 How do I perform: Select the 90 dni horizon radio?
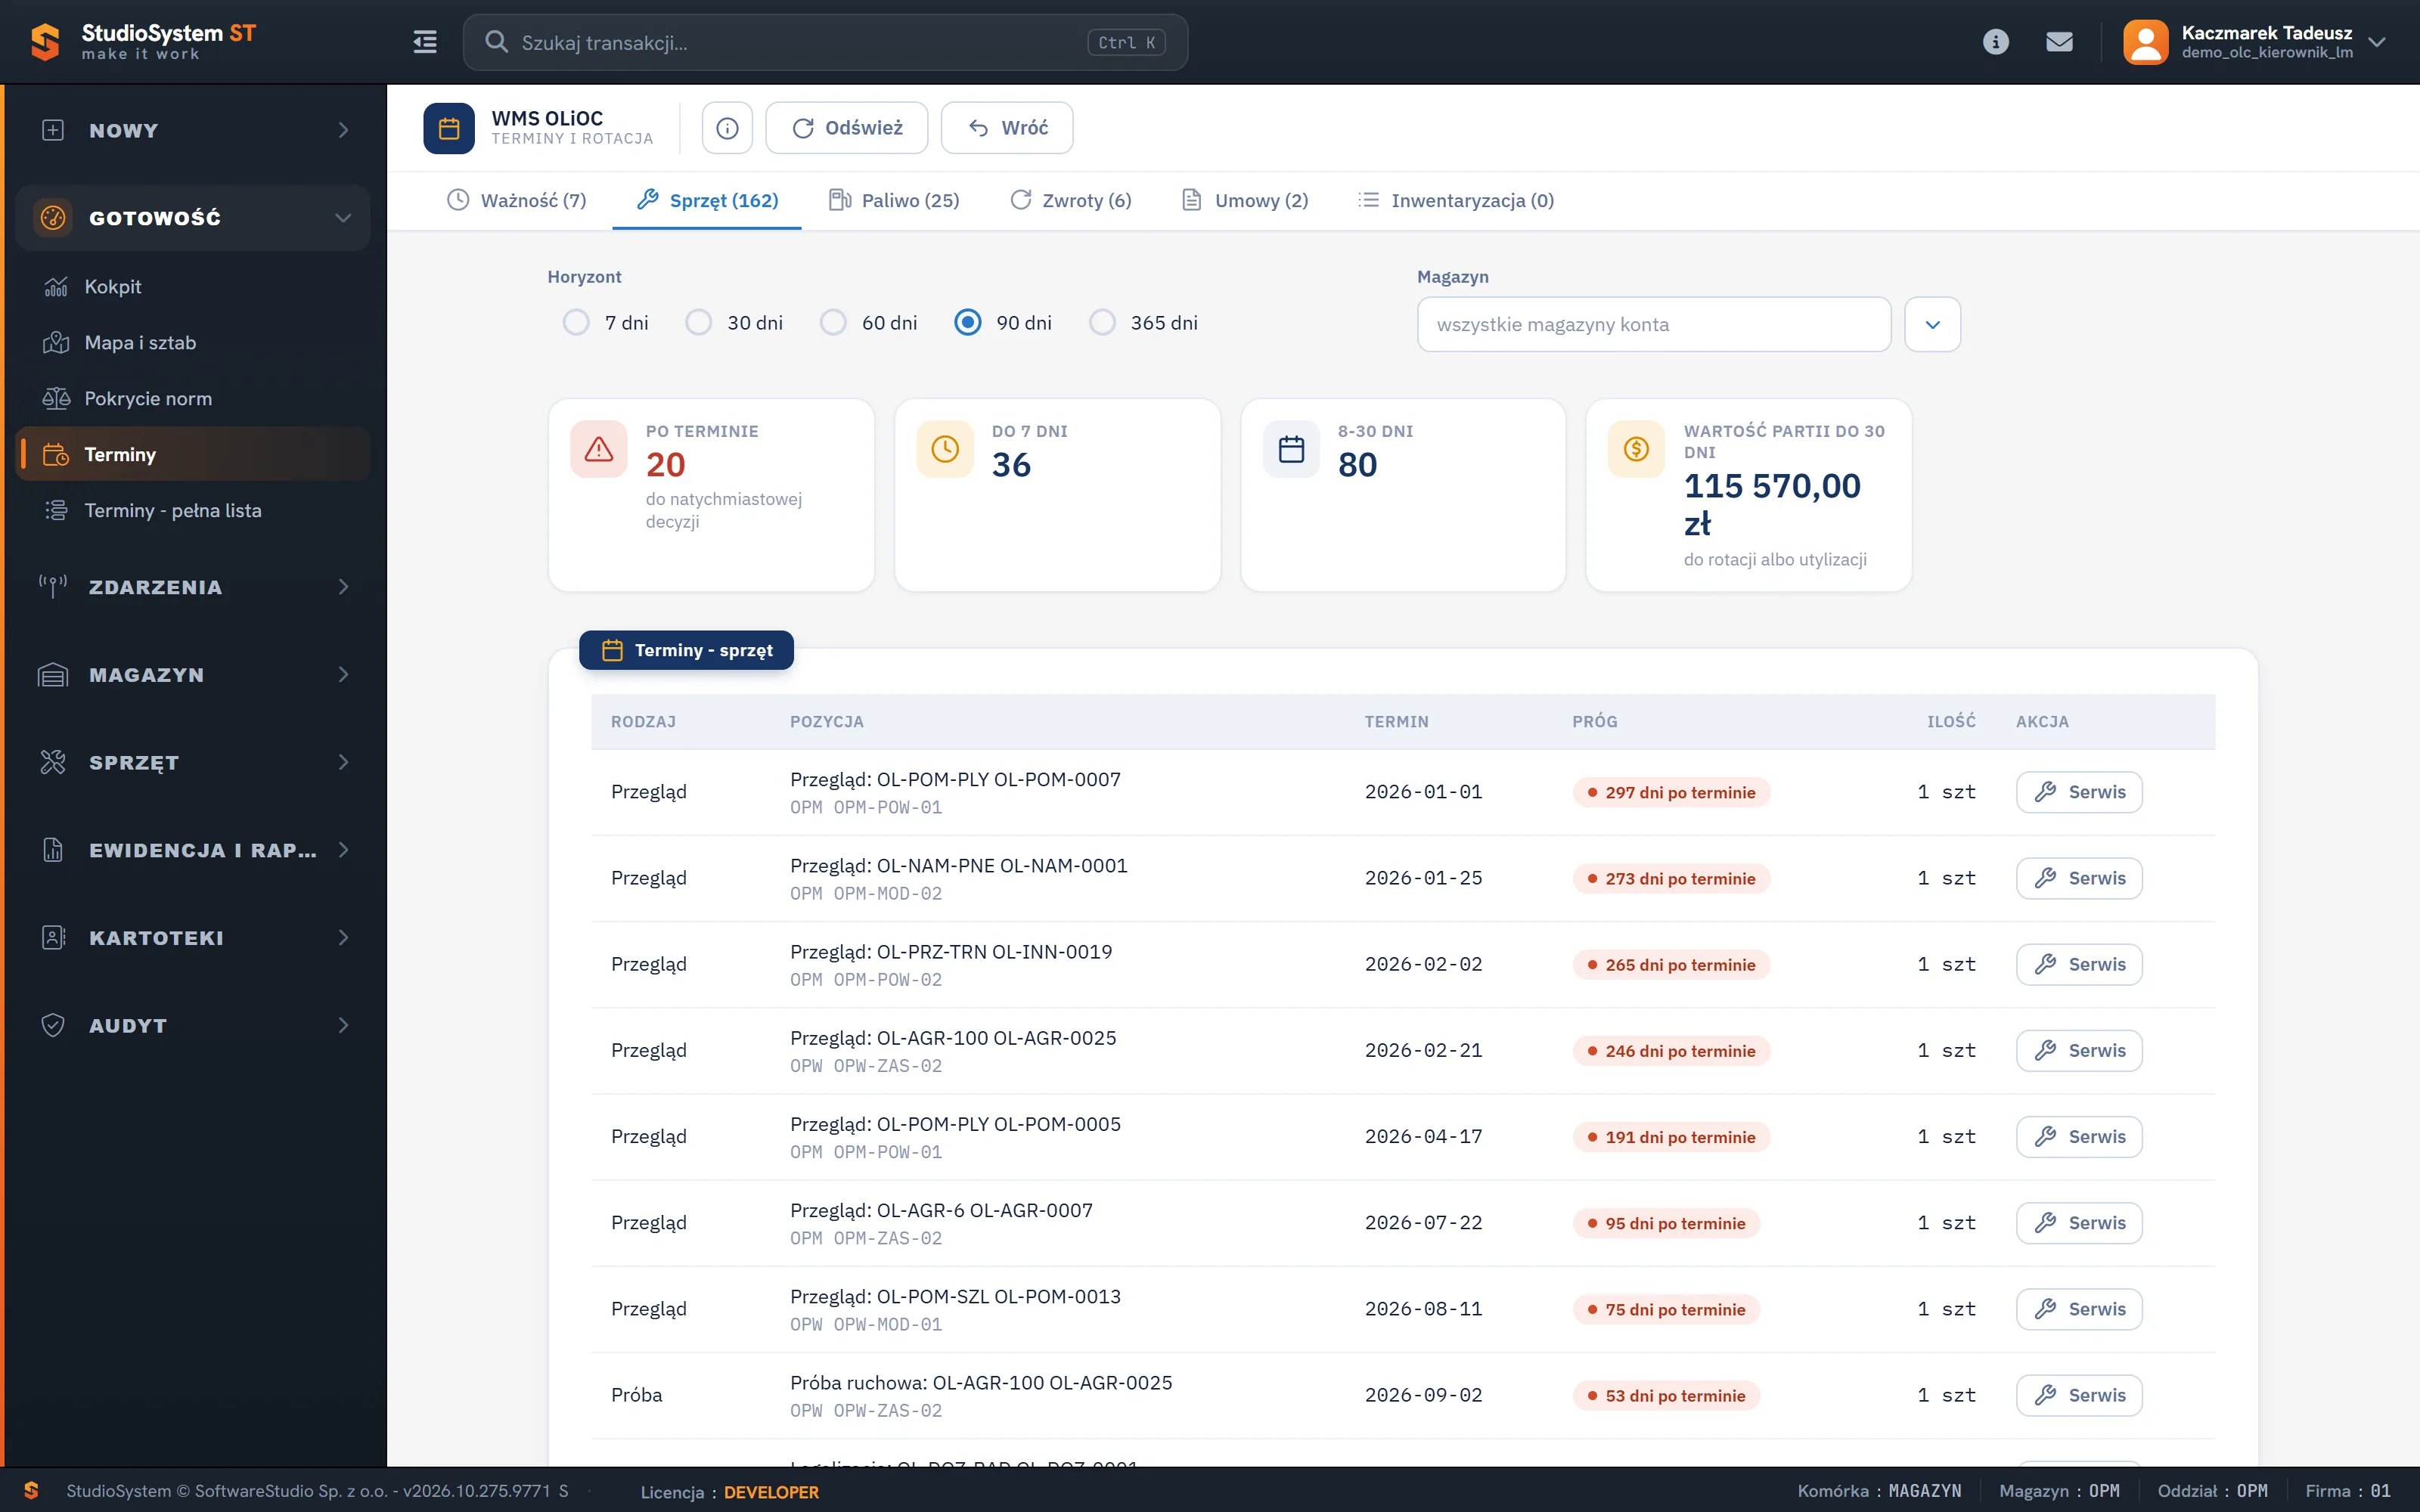pos(967,322)
